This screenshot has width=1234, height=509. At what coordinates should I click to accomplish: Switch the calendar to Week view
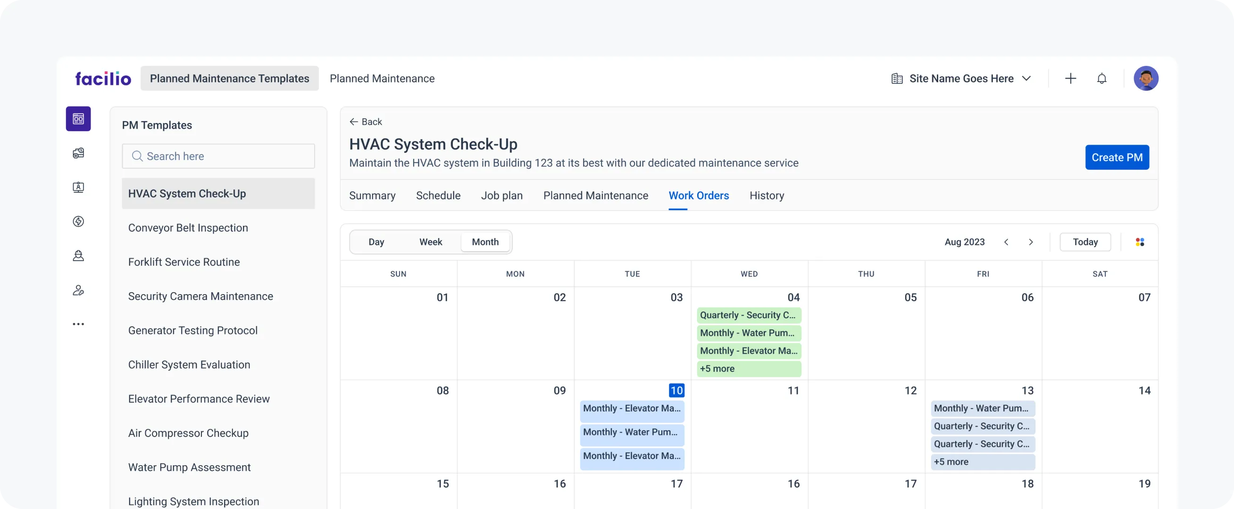click(430, 242)
